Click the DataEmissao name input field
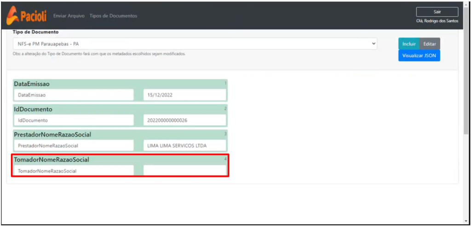 click(x=74, y=95)
